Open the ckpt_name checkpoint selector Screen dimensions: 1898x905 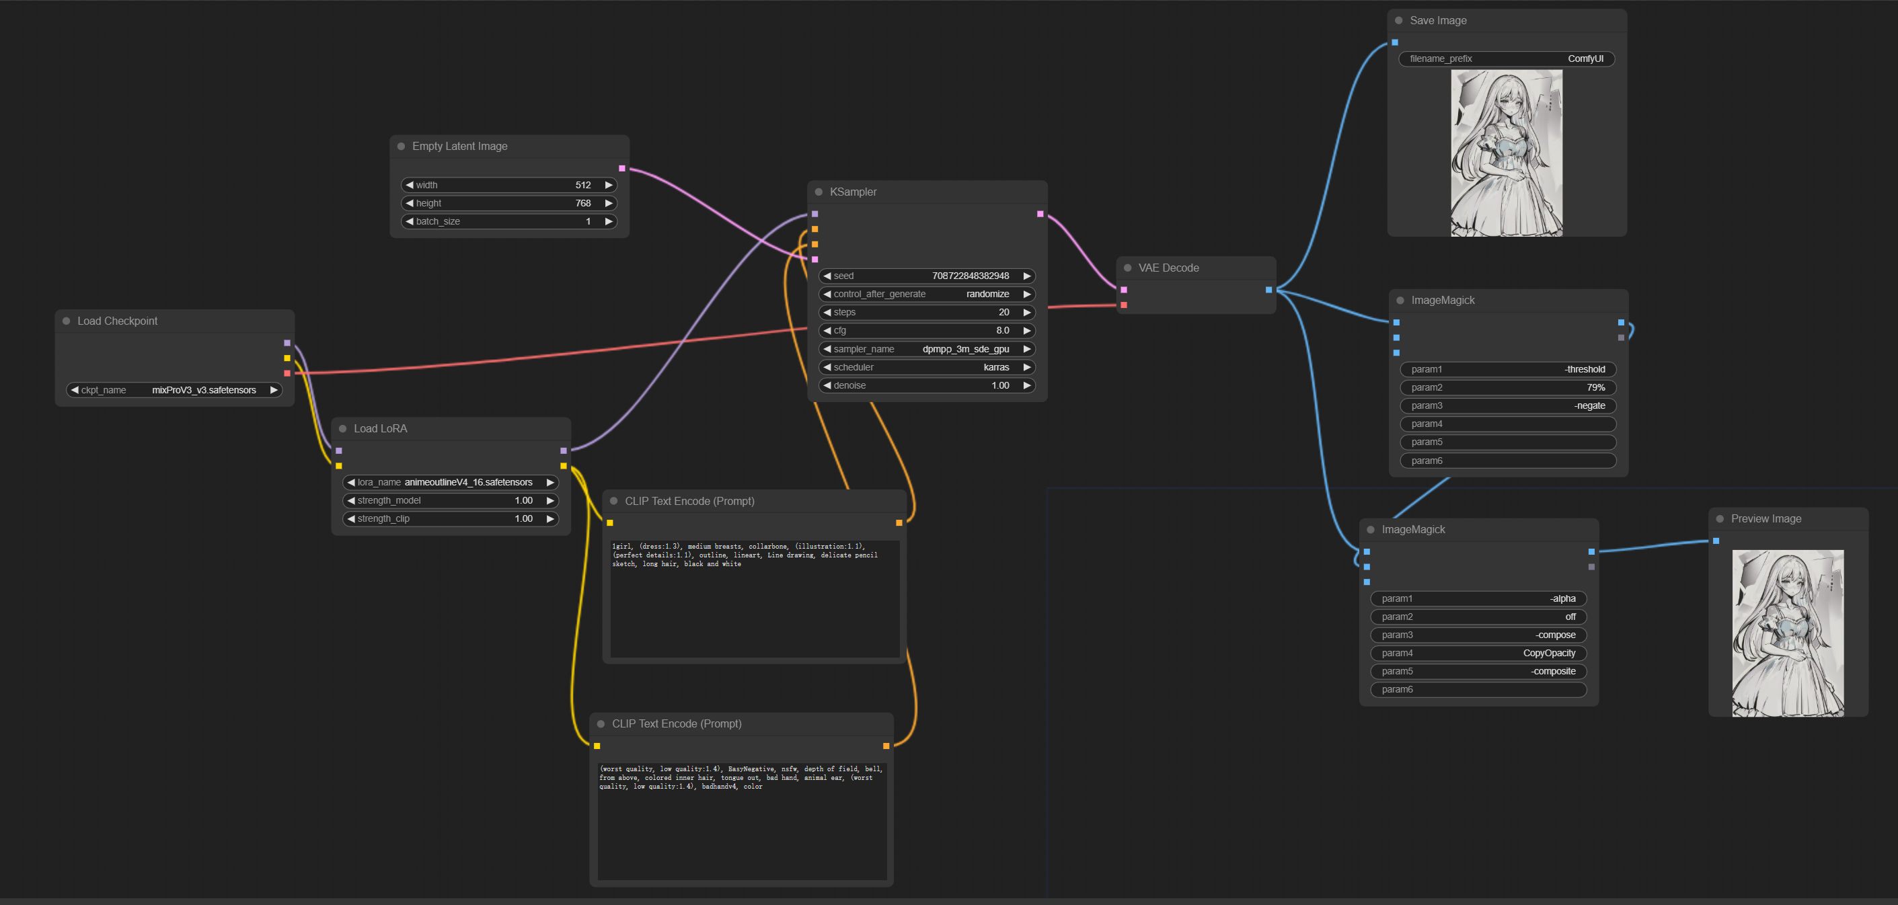pyautogui.click(x=174, y=390)
